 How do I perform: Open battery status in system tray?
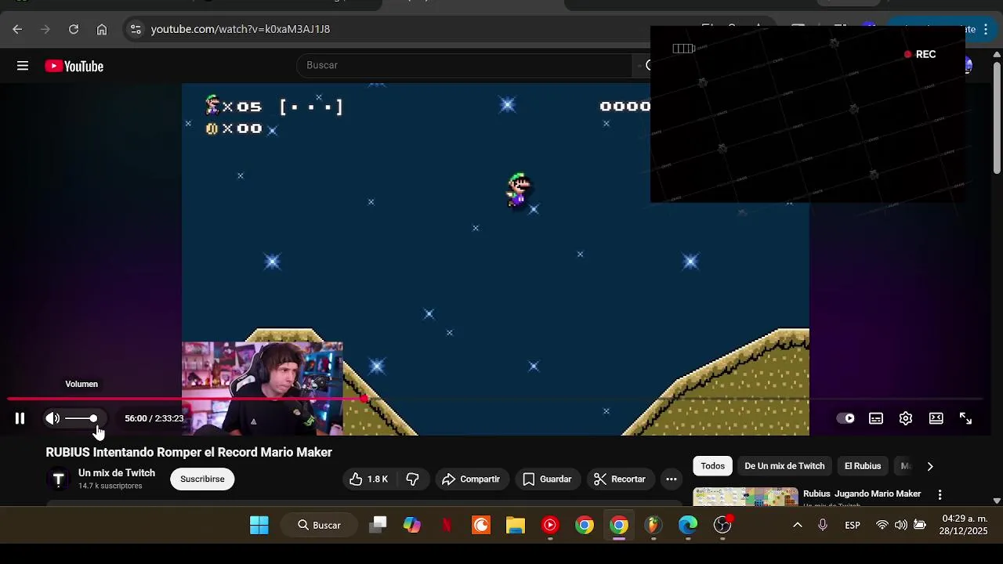pyautogui.click(x=920, y=525)
